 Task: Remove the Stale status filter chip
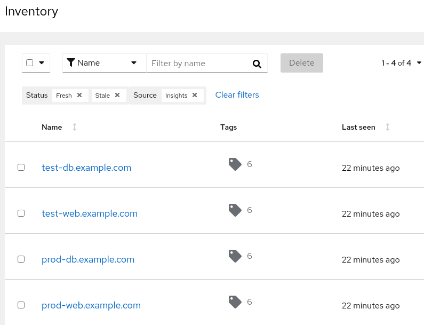coord(117,95)
